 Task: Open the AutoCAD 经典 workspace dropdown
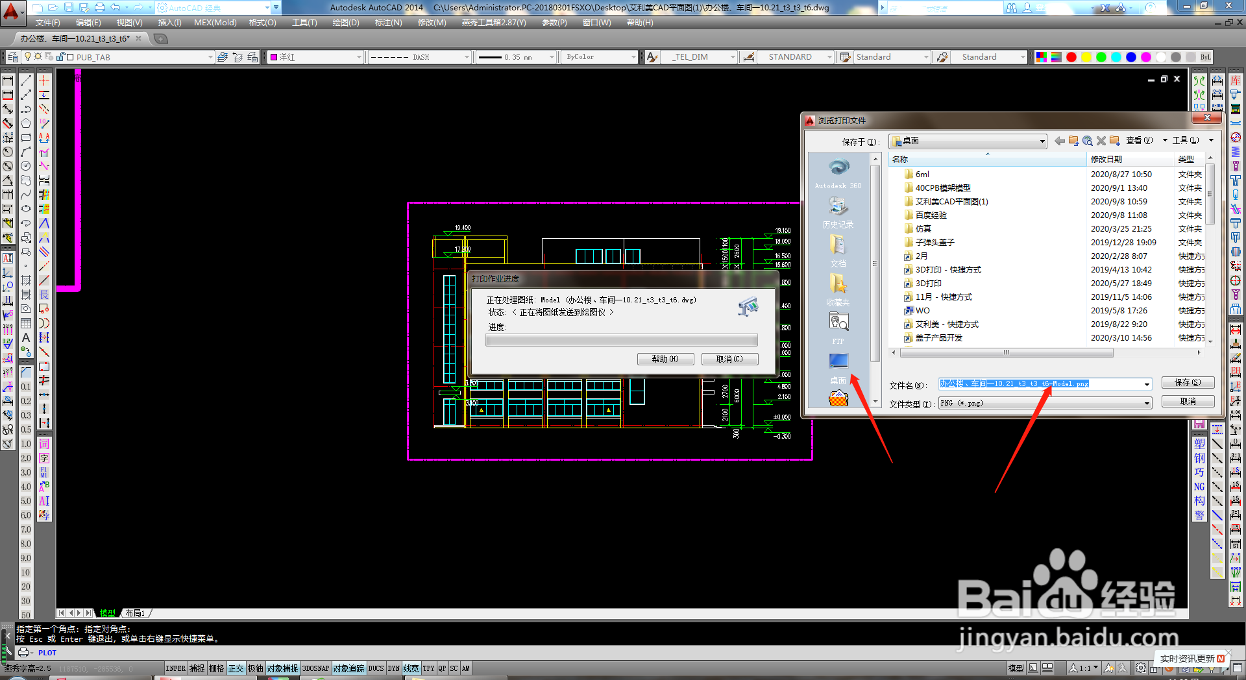267,8
